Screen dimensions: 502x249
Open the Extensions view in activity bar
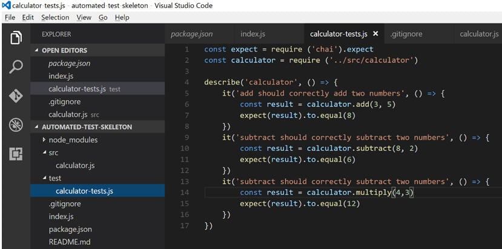click(16, 154)
